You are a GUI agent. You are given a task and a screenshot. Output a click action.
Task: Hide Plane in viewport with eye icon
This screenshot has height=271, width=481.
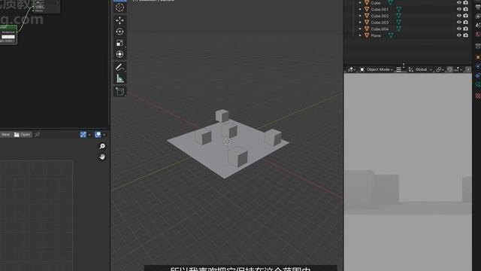point(459,35)
